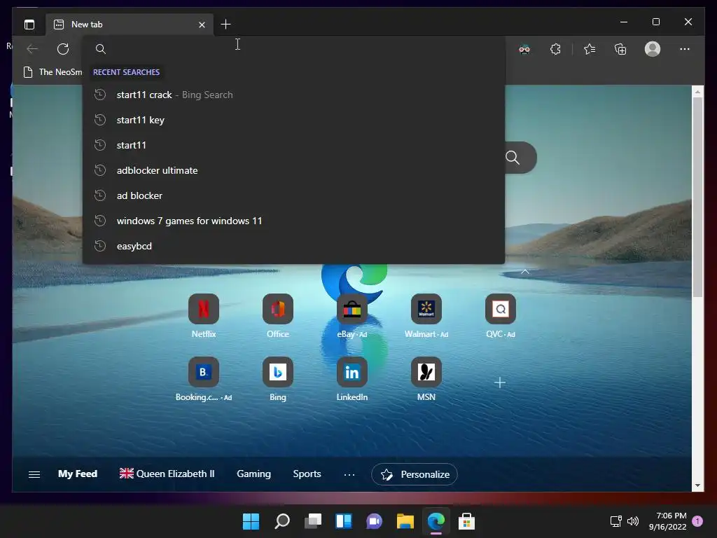Click the scrollbar down arrow
Screen dimensions: 717x538
[697, 485]
